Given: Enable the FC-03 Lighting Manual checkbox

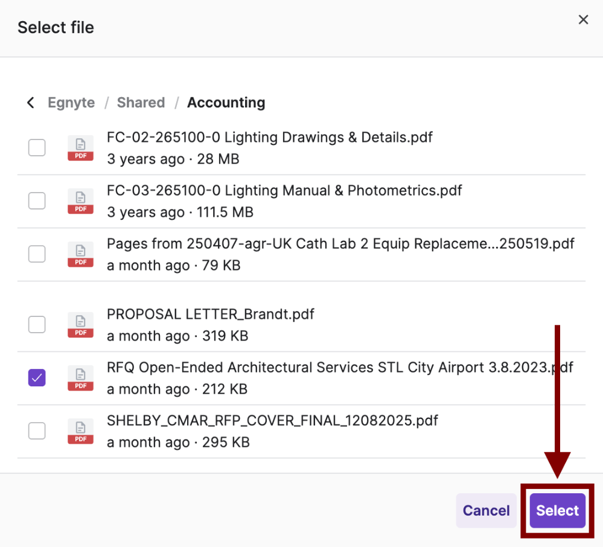Looking at the screenshot, I should coord(37,201).
